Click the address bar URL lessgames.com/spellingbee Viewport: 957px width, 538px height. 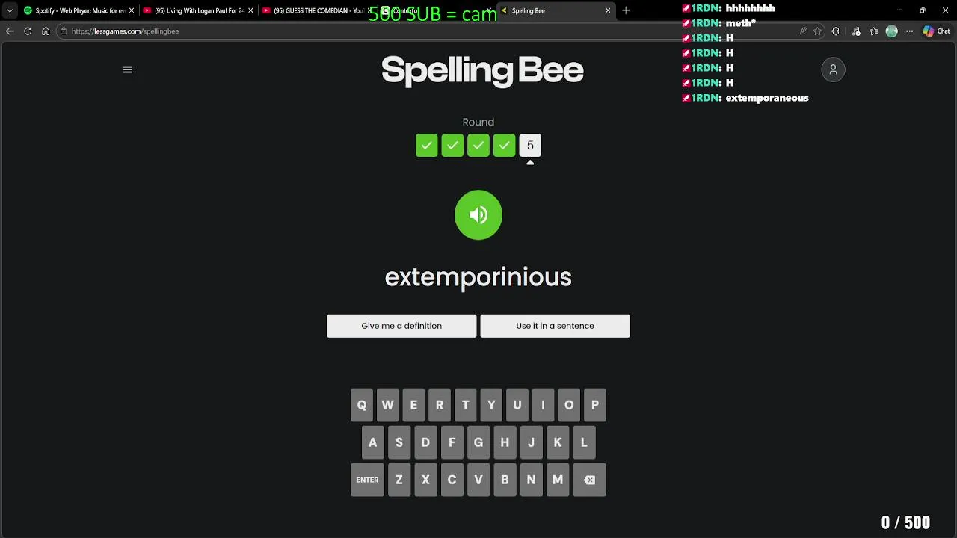tap(125, 31)
